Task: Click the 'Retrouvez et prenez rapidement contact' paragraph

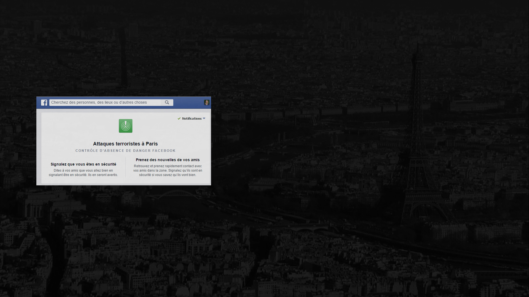Action: pos(168,170)
